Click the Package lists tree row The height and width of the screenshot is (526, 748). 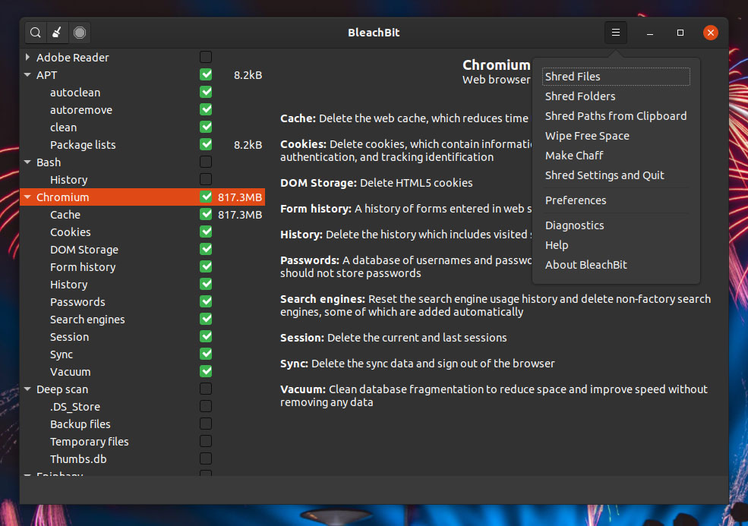(x=83, y=145)
